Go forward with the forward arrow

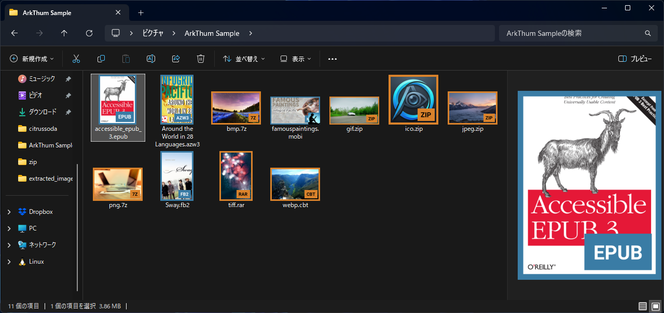[39, 33]
